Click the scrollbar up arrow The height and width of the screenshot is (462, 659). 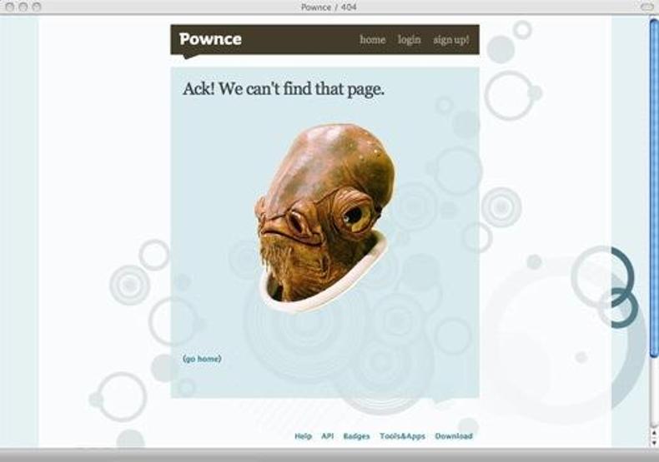(x=654, y=433)
